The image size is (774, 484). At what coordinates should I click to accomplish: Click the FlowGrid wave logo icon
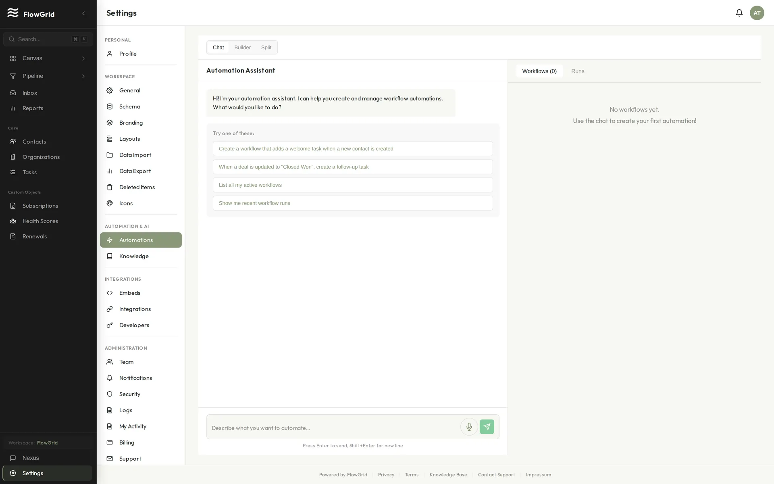click(13, 13)
